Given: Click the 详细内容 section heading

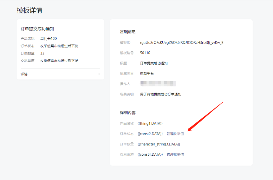Looking at the screenshot, I should (x=128, y=113).
